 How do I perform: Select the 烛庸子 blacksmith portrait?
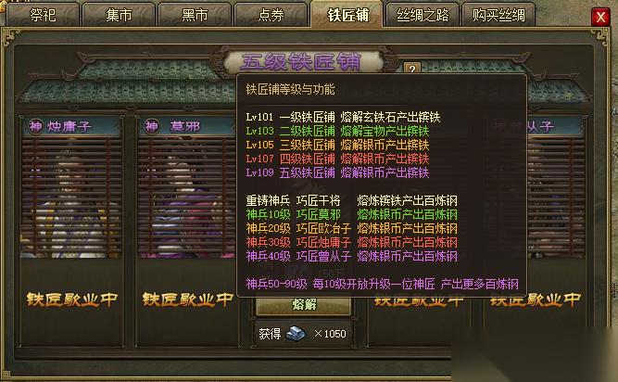click(71, 197)
